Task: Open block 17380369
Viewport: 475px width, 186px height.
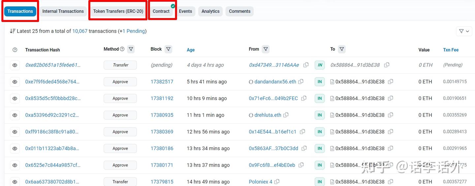Action: (x=162, y=132)
